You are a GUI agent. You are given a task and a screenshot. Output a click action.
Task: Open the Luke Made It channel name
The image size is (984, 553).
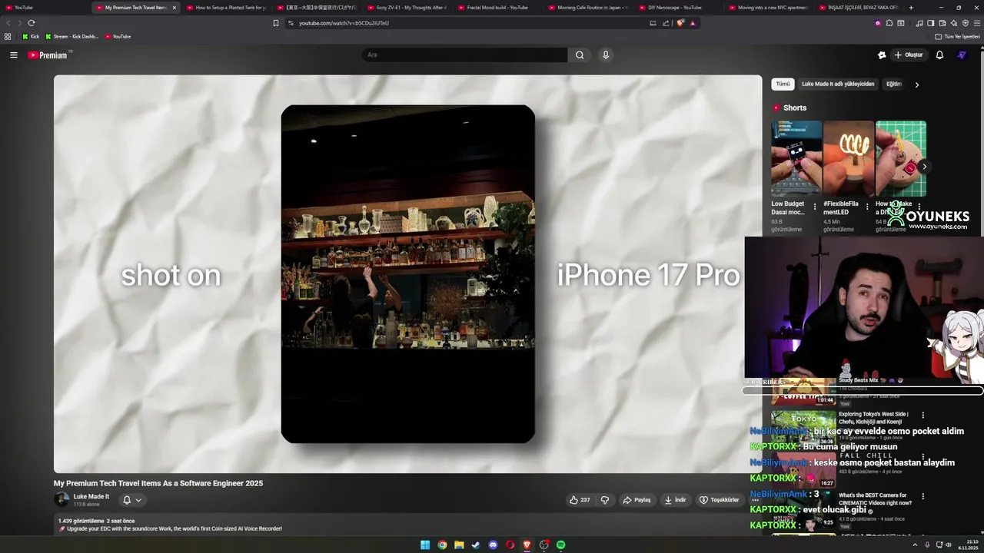[91, 497]
